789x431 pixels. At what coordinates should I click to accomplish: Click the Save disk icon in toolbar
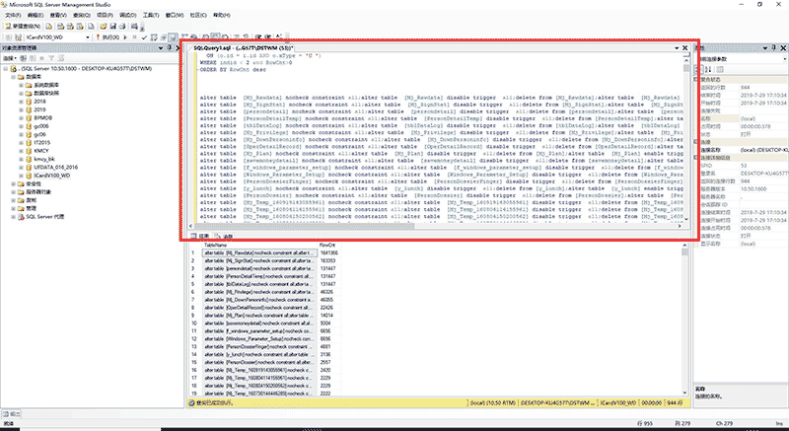click(x=113, y=27)
